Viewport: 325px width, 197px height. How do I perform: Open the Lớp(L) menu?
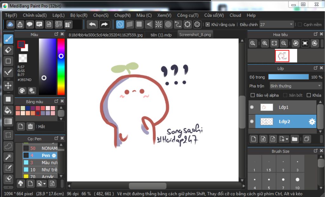58,15
